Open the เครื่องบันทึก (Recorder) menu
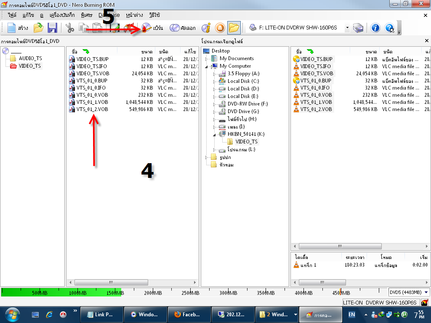The width and height of the screenshot is (431, 323). [62, 15]
